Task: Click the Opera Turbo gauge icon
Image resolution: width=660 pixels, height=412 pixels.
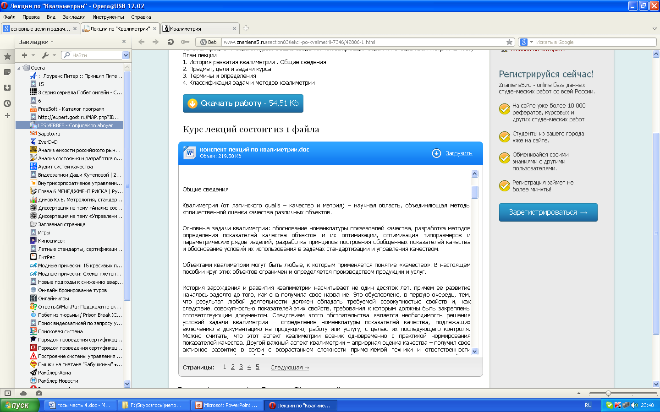Action: coord(39,393)
